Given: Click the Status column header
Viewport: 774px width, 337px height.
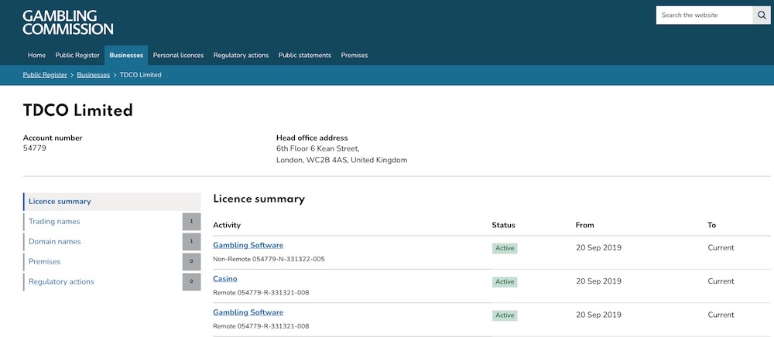Looking at the screenshot, I should click(x=504, y=225).
